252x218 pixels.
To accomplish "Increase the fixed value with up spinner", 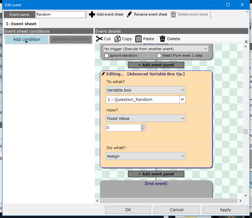I will [143, 126].
